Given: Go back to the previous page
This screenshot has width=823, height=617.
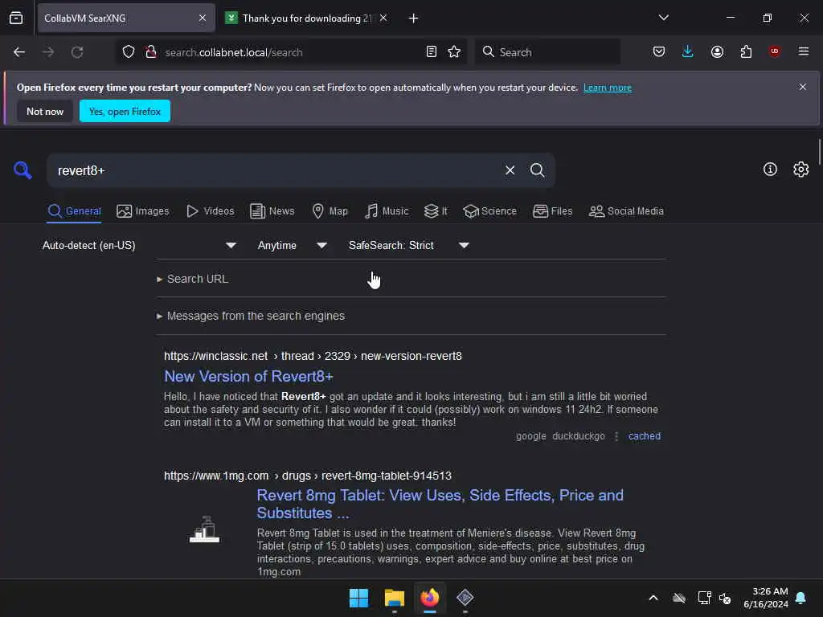Looking at the screenshot, I should click(x=19, y=52).
